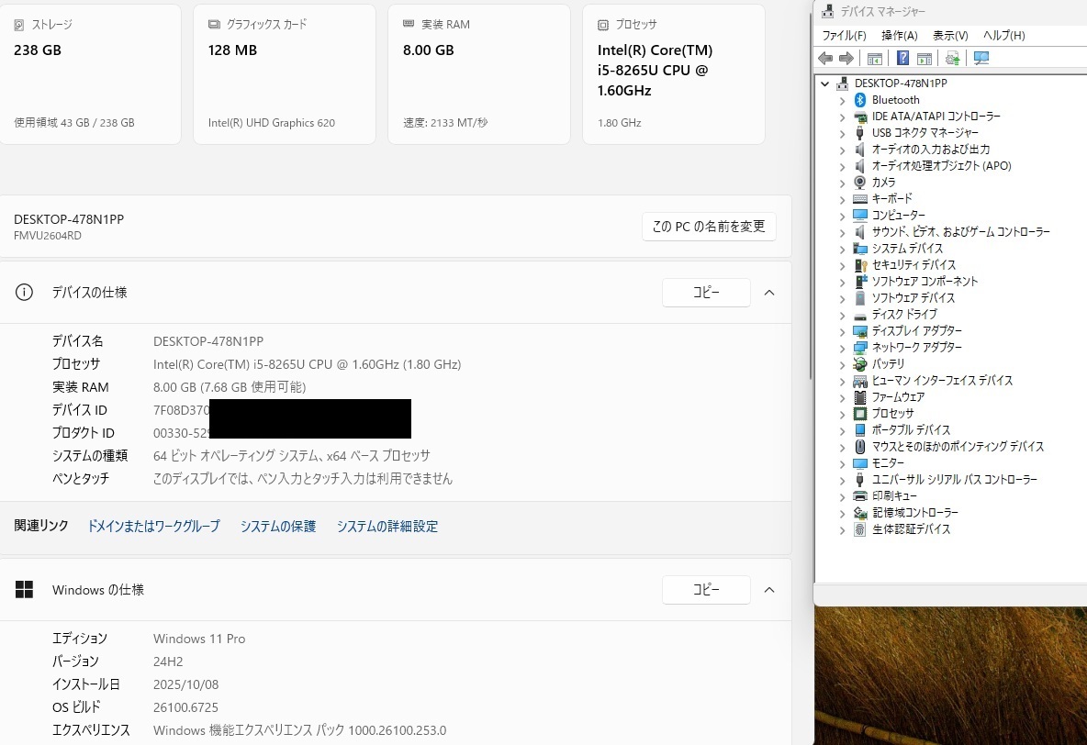Click the back arrow in Device Manager toolbar

coord(825,58)
